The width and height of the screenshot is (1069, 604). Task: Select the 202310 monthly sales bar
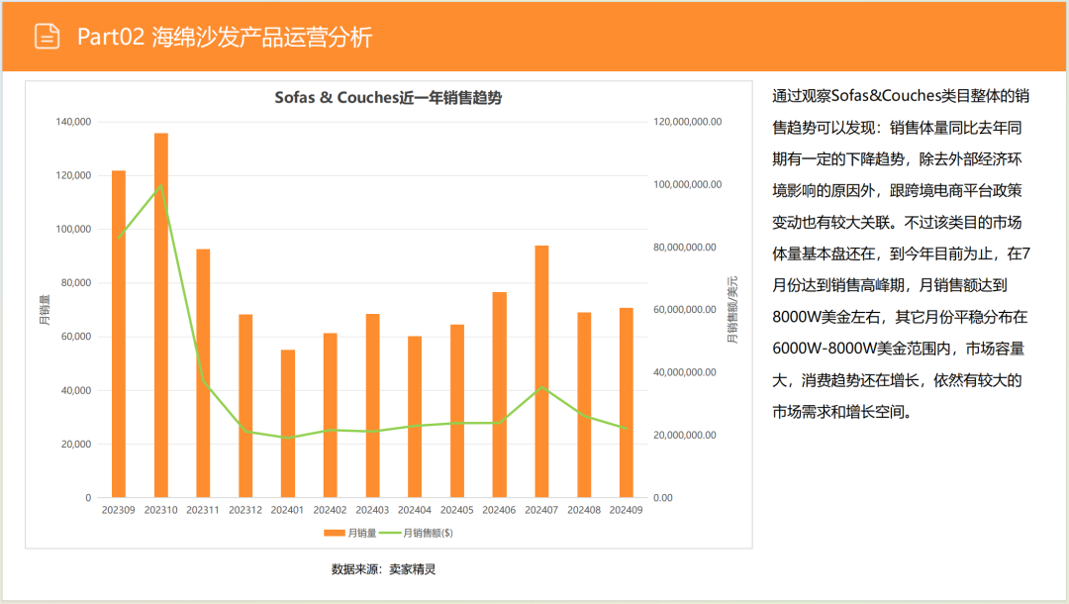pos(161,315)
